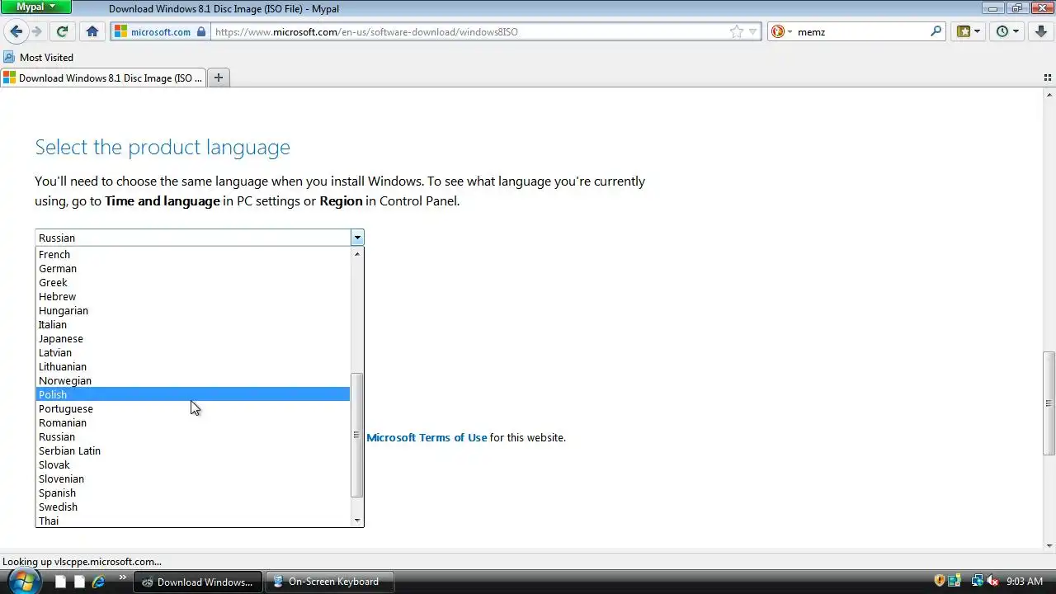This screenshot has height=594, width=1056.
Task: Switch to Download Windows taskbar button
Action: tap(198, 582)
